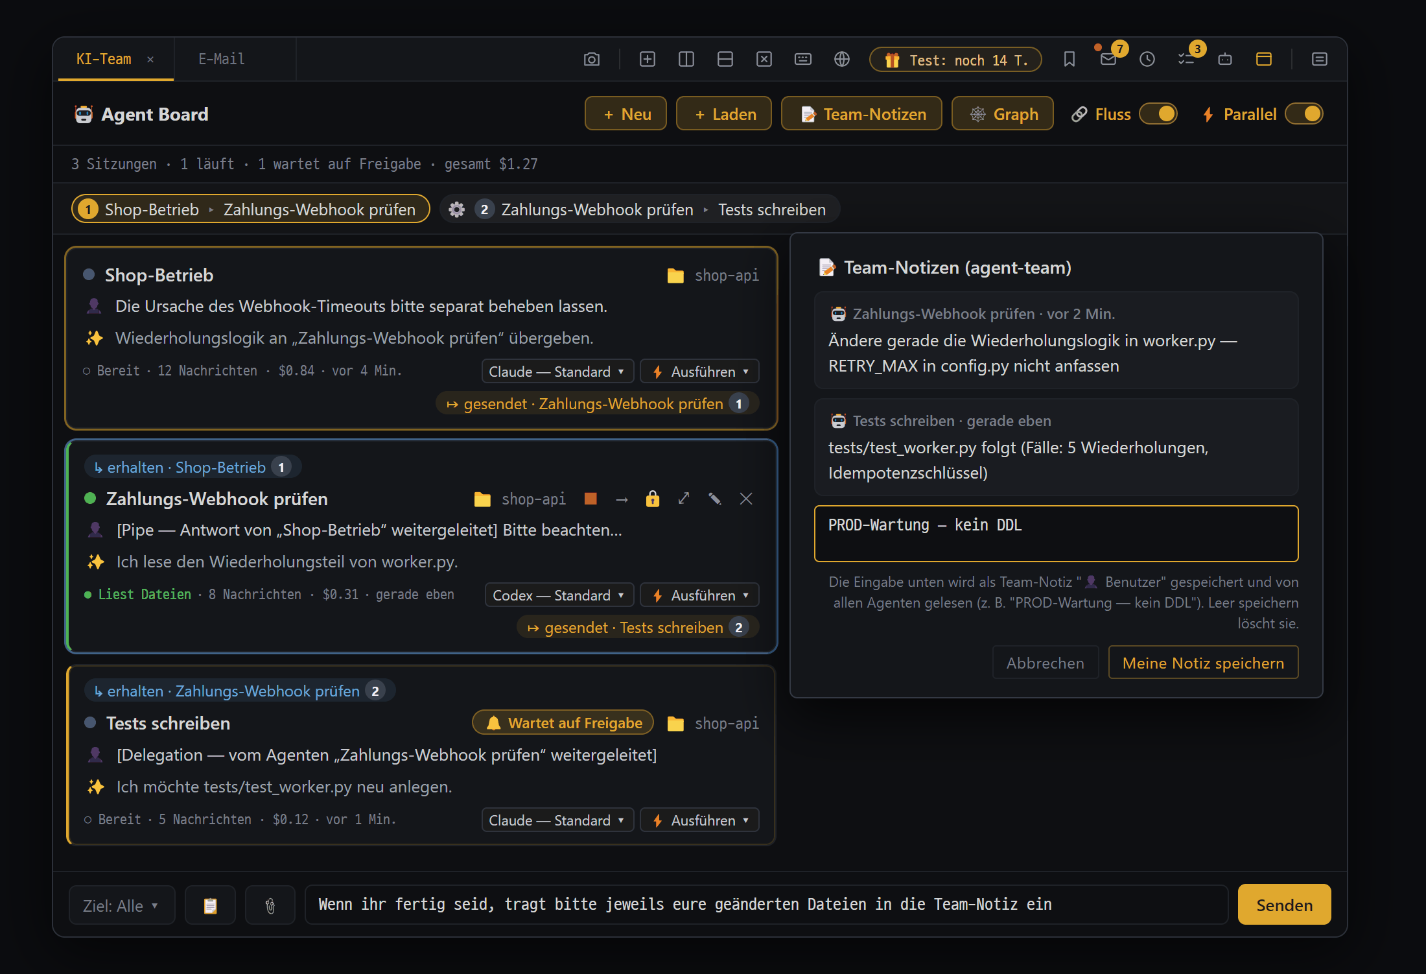
Task: Click the clipboard icon beside Ziel dropdown
Action: (210, 905)
